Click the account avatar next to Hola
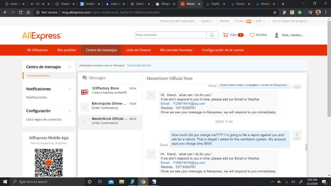 point(276,35)
